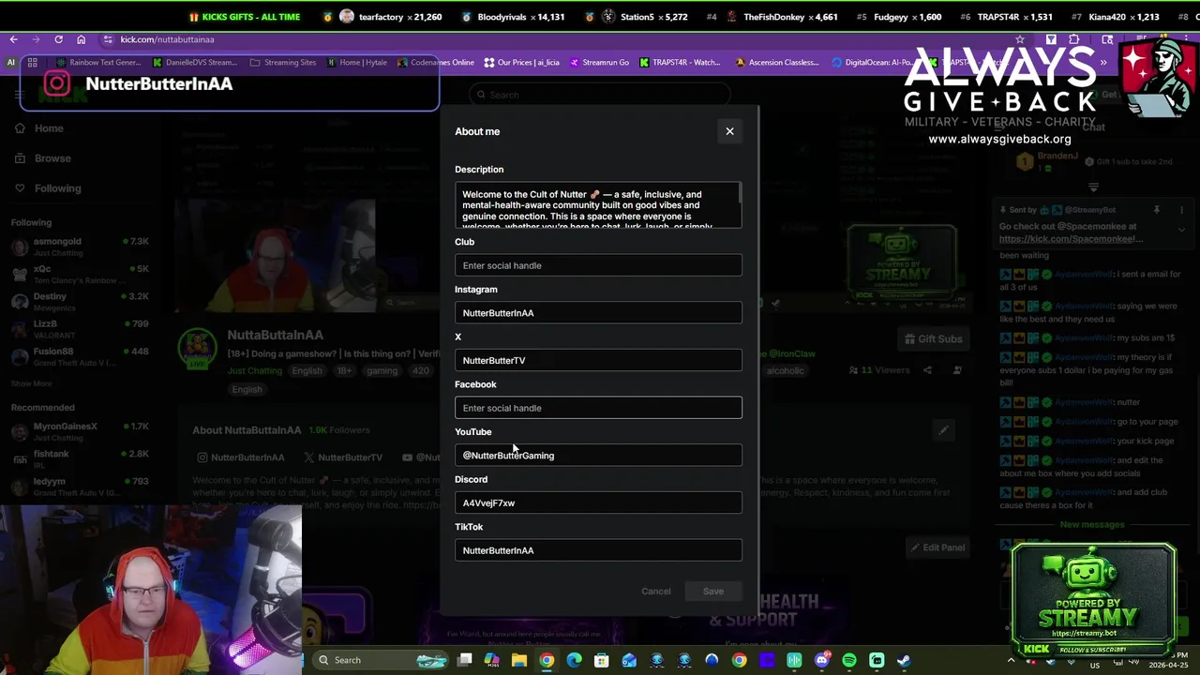Click the Just Chatting category tag
The height and width of the screenshot is (675, 1200).
pos(255,370)
